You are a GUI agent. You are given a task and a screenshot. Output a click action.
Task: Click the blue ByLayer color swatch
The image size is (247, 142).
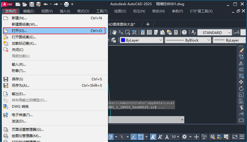[123, 40]
